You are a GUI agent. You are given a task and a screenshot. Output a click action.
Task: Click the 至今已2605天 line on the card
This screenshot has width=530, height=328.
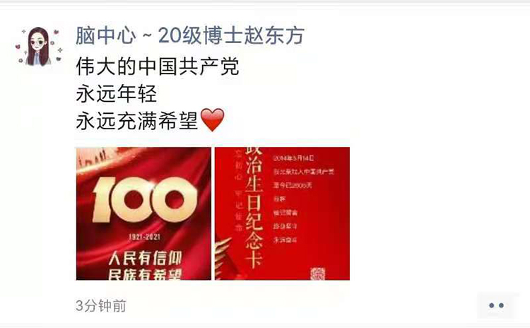click(x=293, y=185)
